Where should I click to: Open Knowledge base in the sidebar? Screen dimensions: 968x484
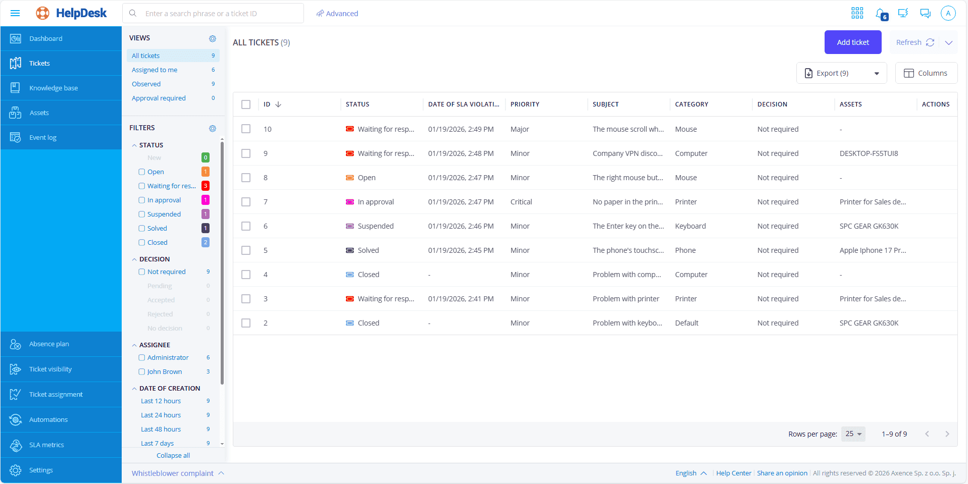click(54, 88)
